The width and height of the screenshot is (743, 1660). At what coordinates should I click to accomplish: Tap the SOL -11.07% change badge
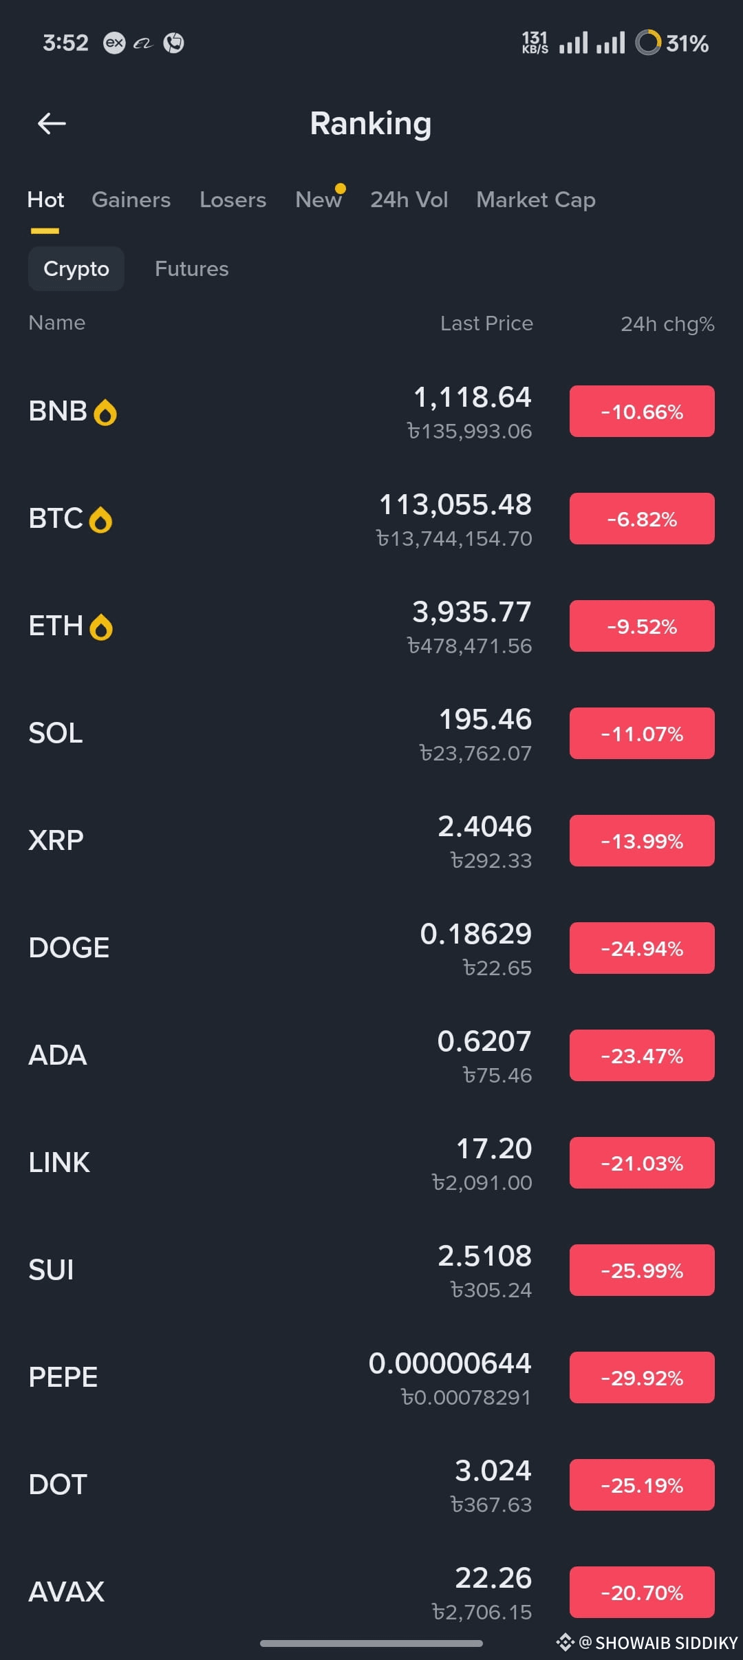point(642,734)
